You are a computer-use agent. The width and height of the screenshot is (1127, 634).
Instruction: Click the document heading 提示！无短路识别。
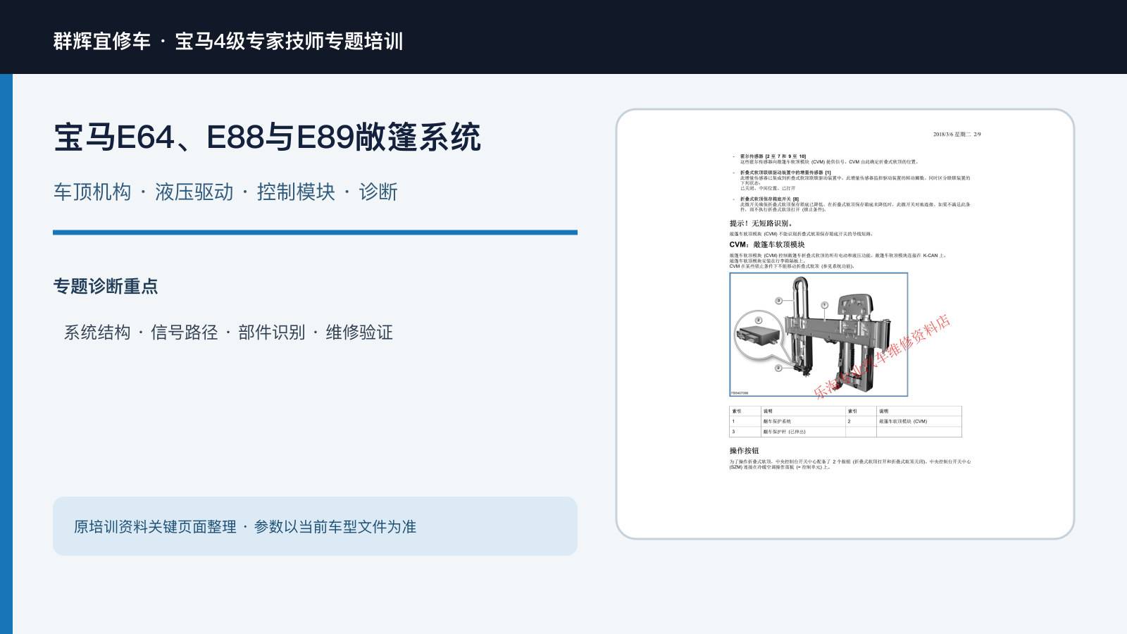pyautogui.click(x=761, y=223)
